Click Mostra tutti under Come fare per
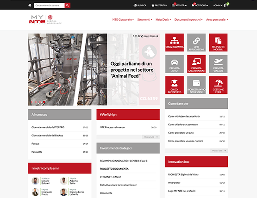The height and width of the screenshot is (198, 257). (219, 150)
